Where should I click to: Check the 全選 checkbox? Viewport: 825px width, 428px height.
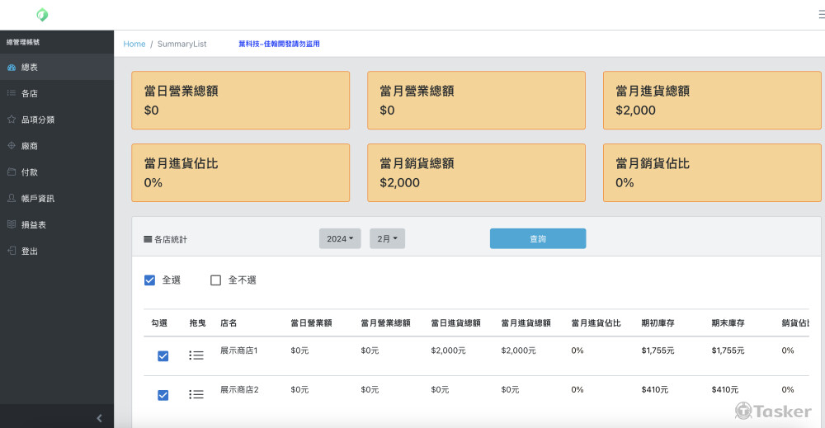[x=149, y=280]
